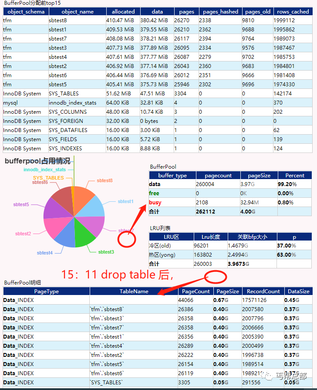Click the innodb_index_stats chart label

[44, 170]
